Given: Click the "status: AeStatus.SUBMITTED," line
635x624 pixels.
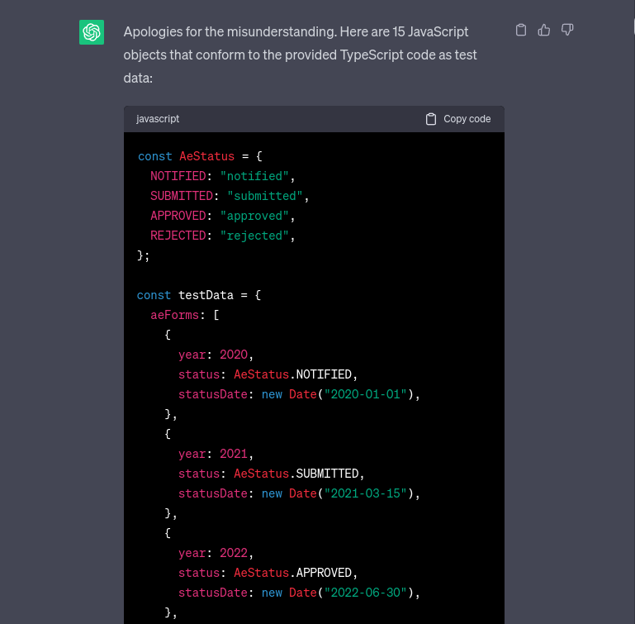Looking at the screenshot, I should click(x=272, y=474).
